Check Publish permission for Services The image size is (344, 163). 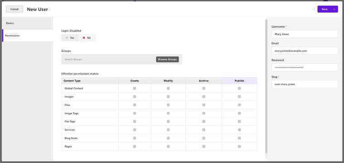tap(239, 130)
